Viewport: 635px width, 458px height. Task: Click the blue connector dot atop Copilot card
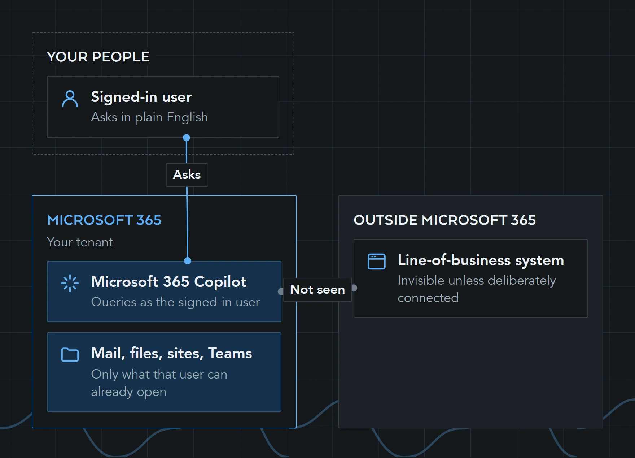pos(188,261)
